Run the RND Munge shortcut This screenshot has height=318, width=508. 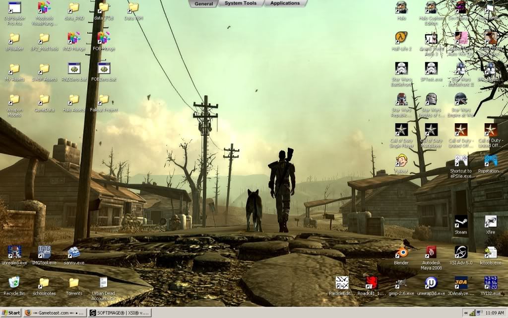74,41
